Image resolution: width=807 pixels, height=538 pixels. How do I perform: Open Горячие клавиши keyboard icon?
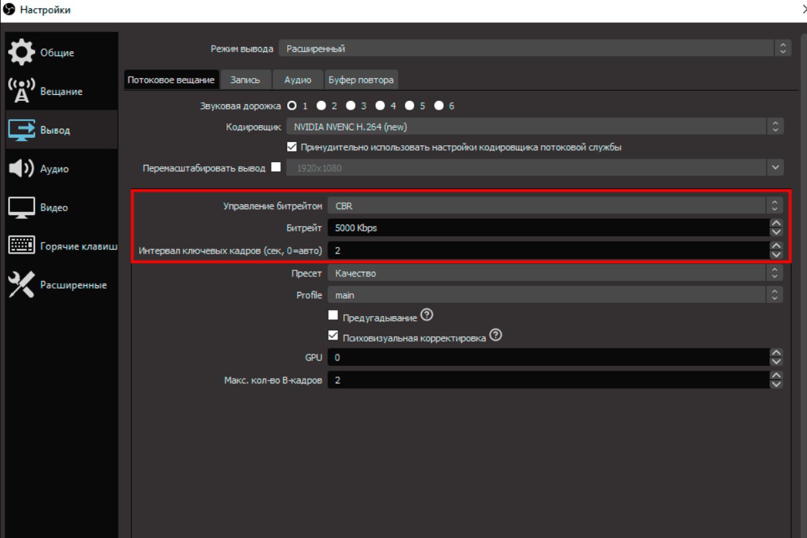point(22,246)
